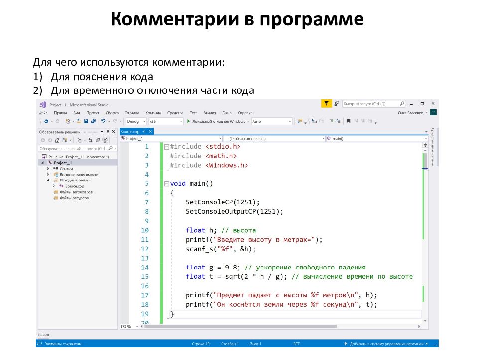Screen dimensions: 478x358
Task: Click the Save All double-floppy icon
Action: tap(93, 121)
